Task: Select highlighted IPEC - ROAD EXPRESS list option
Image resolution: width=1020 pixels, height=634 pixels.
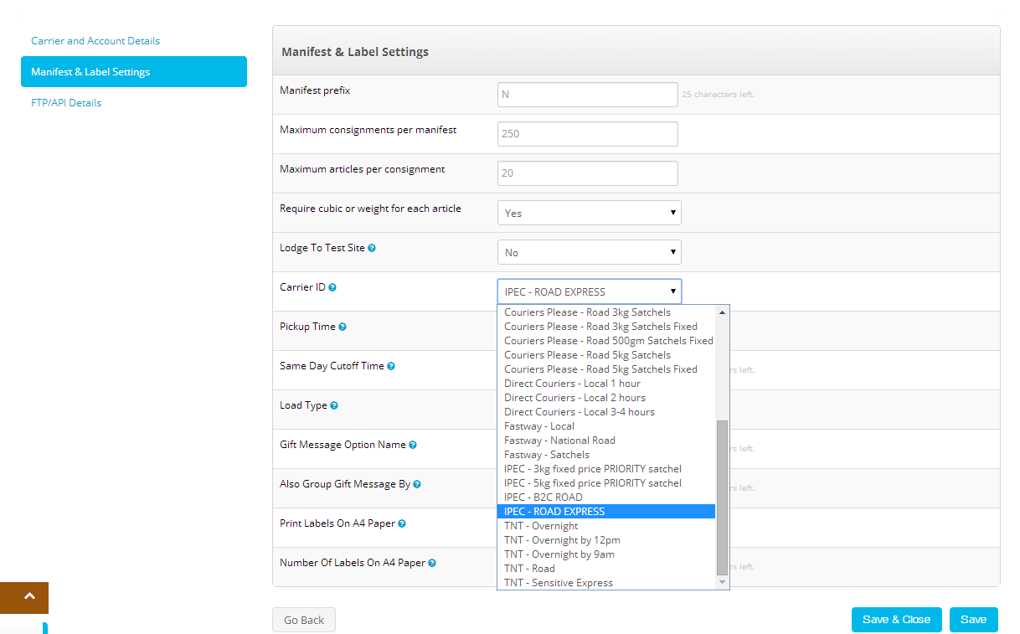Action: click(606, 512)
